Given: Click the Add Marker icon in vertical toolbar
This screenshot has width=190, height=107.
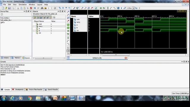Looking at the screenshot, I should pos(68,38).
